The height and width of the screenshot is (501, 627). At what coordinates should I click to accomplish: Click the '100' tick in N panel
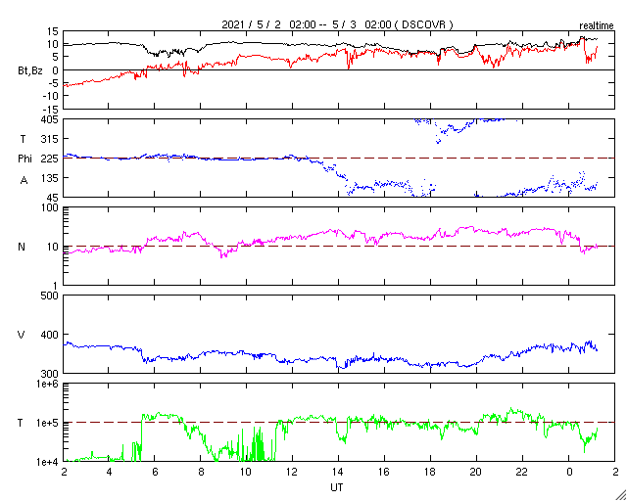(50, 208)
